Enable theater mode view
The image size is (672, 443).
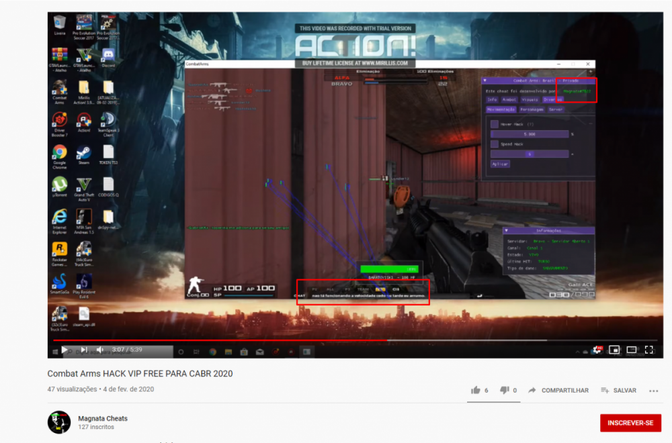(632, 350)
